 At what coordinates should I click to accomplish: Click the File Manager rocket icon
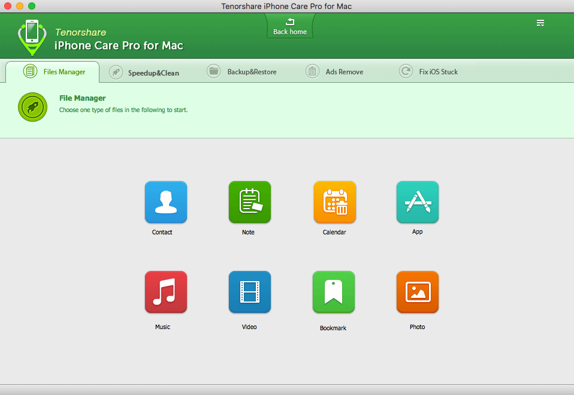click(x=32, y=107)
